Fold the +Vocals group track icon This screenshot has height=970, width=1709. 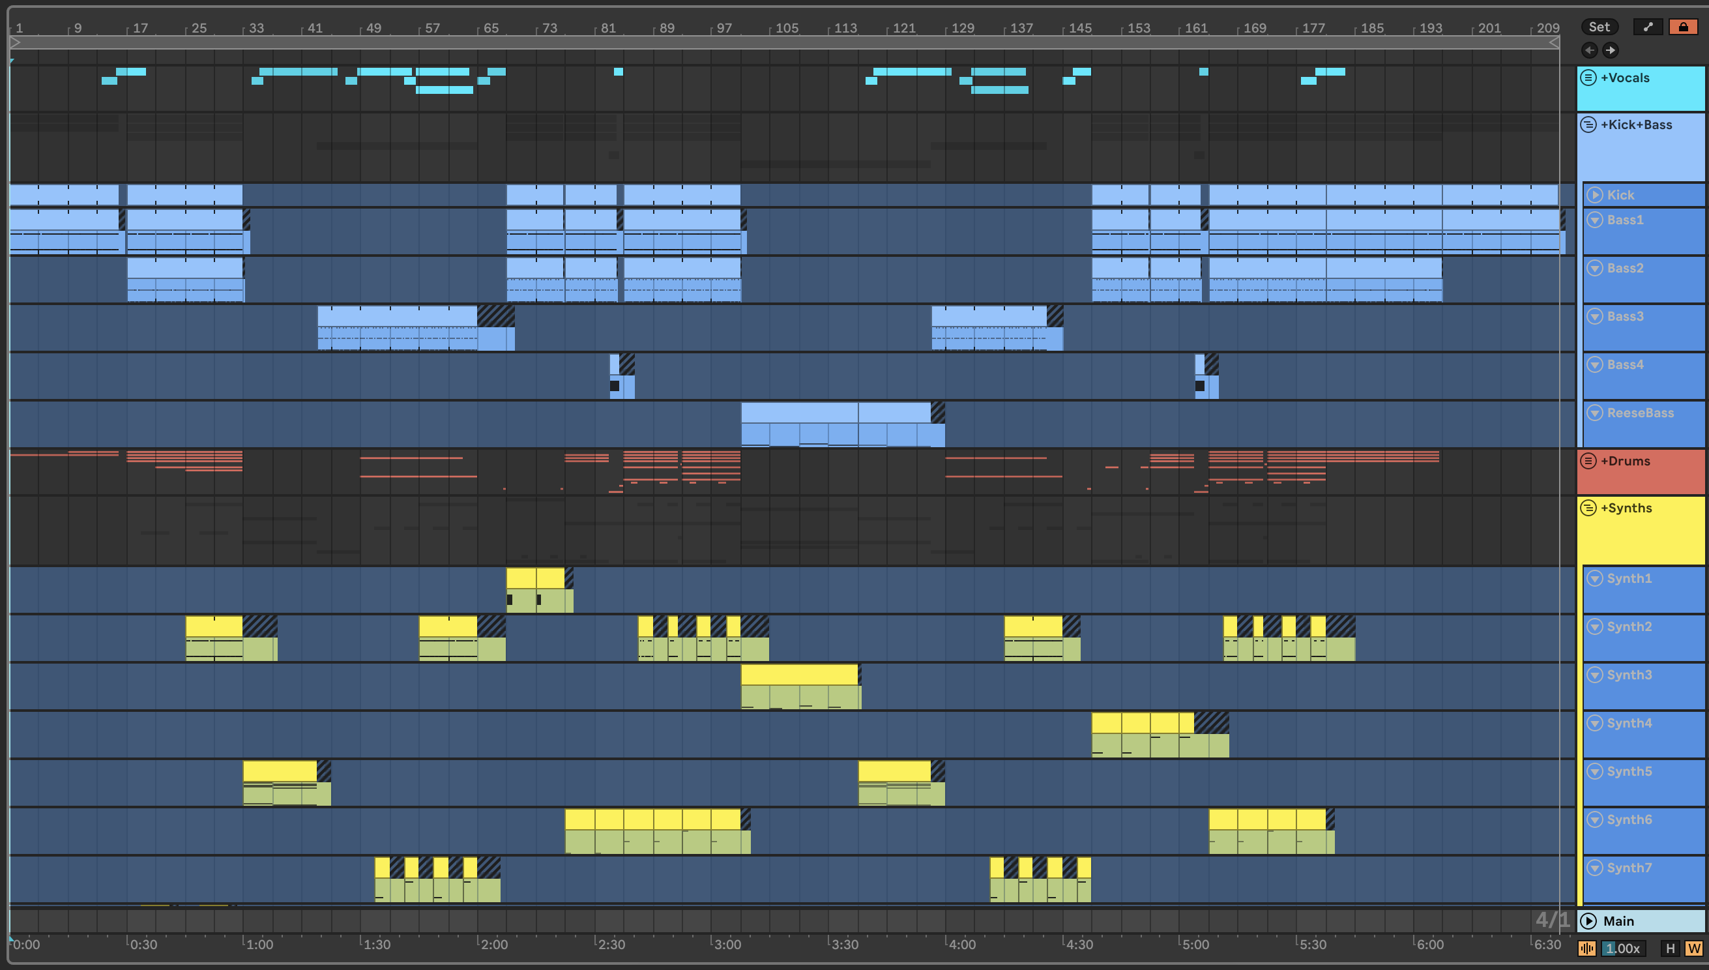[x=1588, y=78]
